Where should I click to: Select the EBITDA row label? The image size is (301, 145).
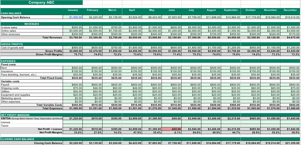point(31,118)
